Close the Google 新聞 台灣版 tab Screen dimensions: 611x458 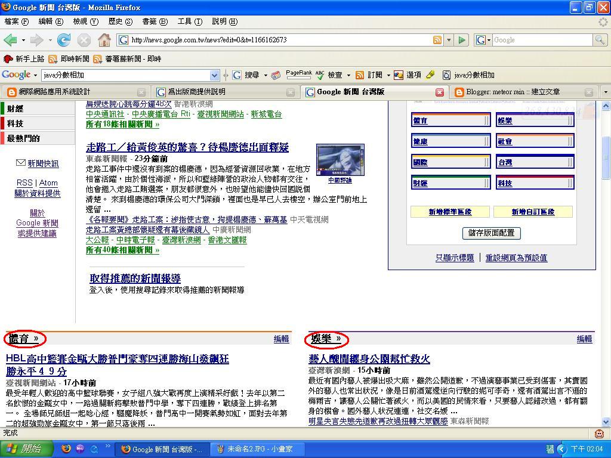(x=440, y=92)
